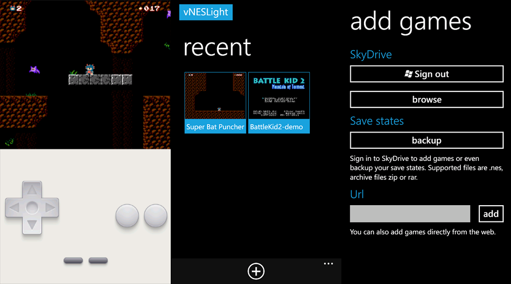Click the lives counter showing 2
This screenshot has height=284, width=511.
(x=16, y=8)
